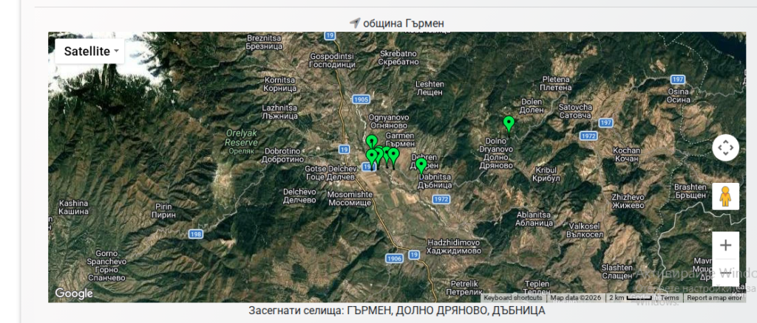Click the Gospodintsi label
This screenshot has width=757, height=323.
[x=332, y=60]
